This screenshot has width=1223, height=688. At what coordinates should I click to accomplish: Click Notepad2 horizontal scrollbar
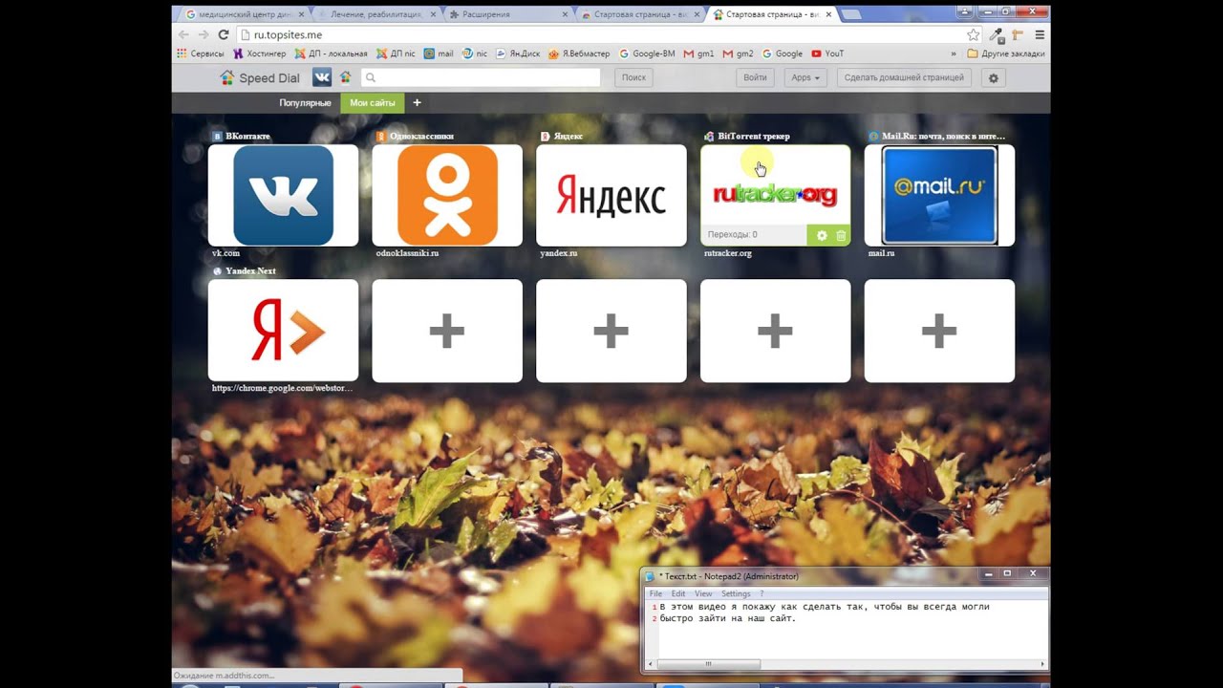[707, 664]
